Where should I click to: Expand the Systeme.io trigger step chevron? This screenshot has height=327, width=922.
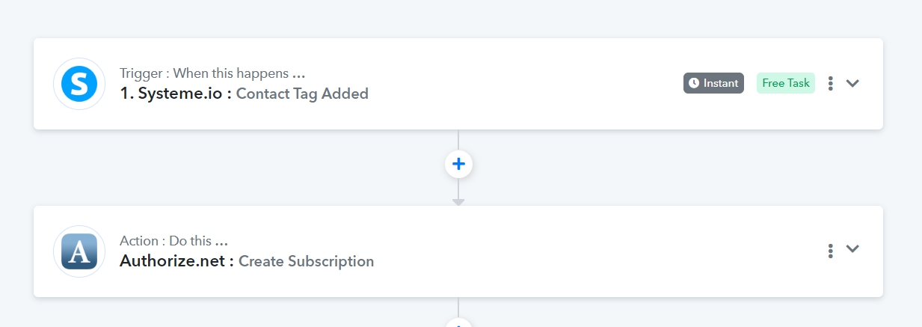tap(852, 84)
